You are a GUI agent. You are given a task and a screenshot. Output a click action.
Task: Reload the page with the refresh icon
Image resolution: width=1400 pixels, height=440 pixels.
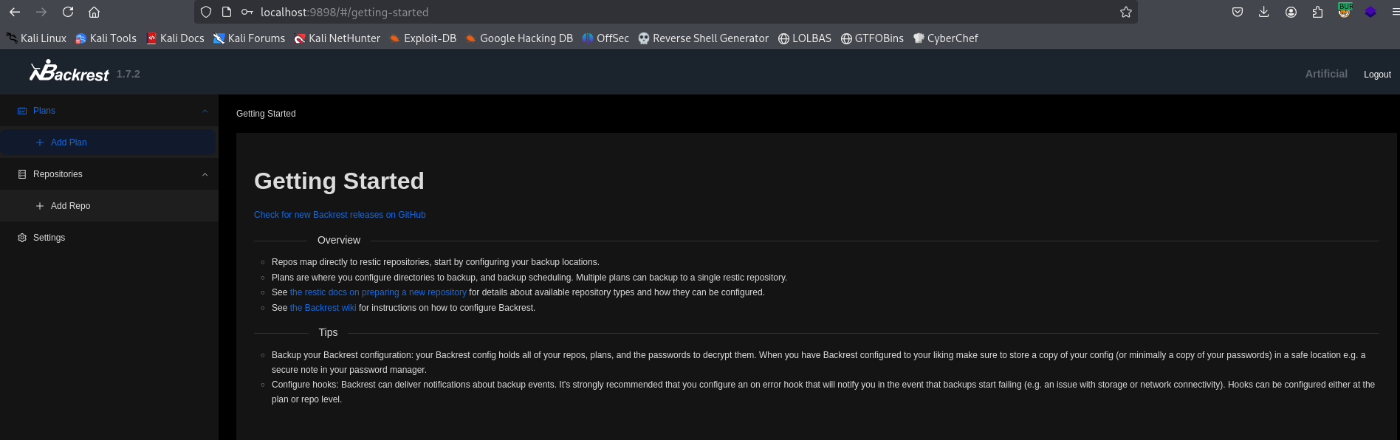(x=68, y=12)
